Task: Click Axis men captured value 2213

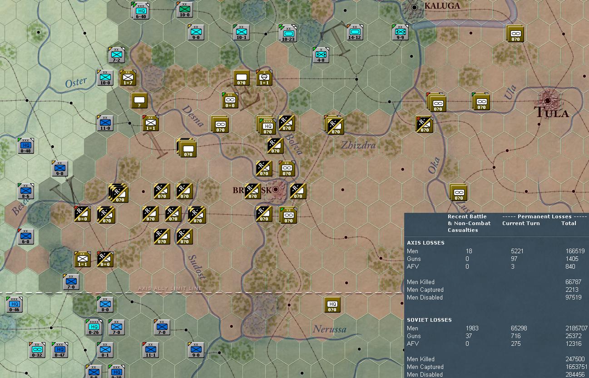Action: 572,290
